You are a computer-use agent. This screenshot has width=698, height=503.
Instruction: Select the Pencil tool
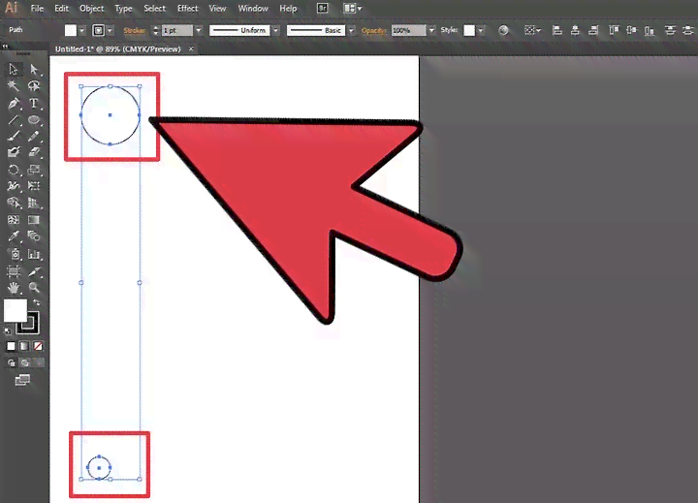[34, 137]
